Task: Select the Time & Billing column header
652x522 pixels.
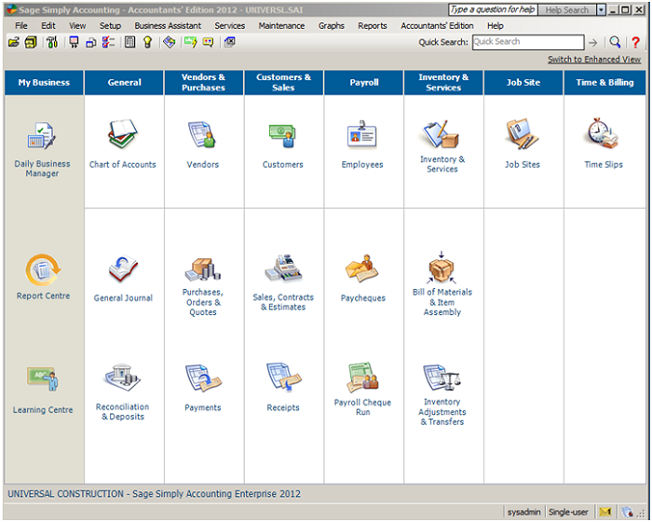Action: 604,82
